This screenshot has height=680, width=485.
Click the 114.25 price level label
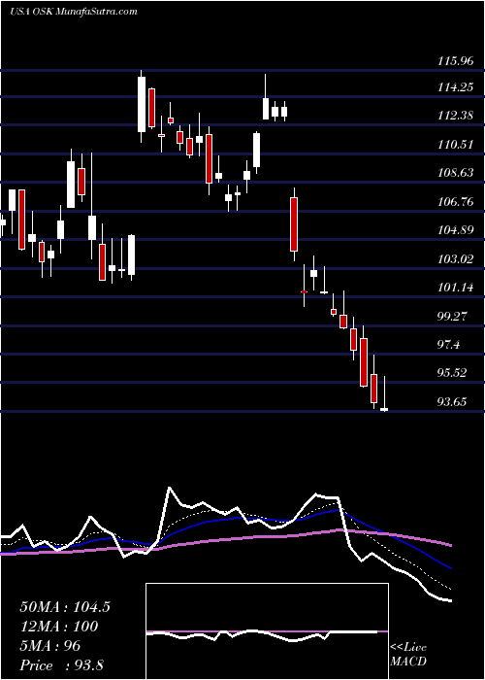[456, 87]
